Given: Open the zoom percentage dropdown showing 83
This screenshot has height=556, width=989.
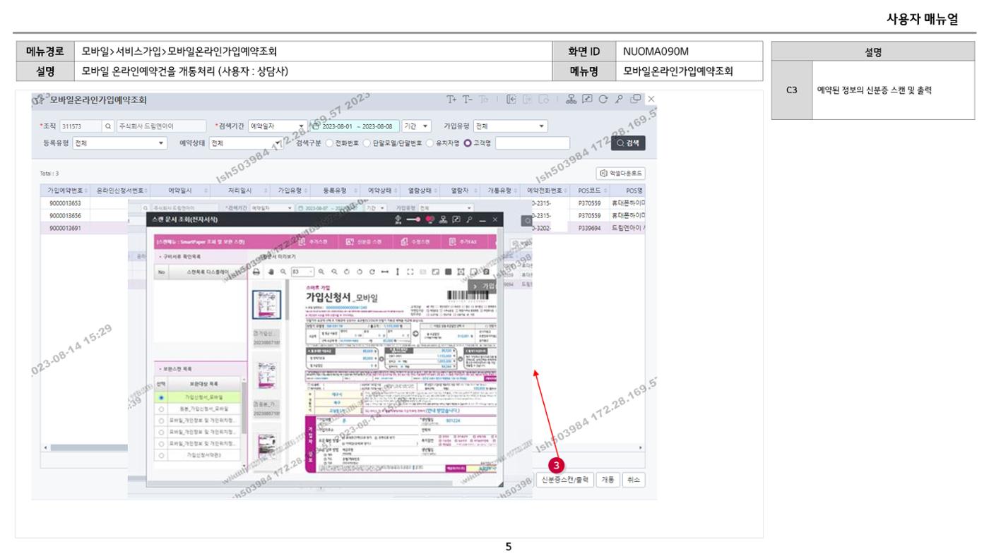Looking at the screenshot, I should coord(301,271).
